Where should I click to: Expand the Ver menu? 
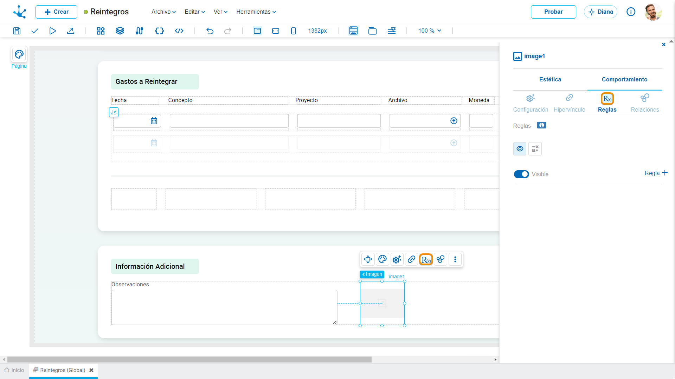(x=220, y=12)
